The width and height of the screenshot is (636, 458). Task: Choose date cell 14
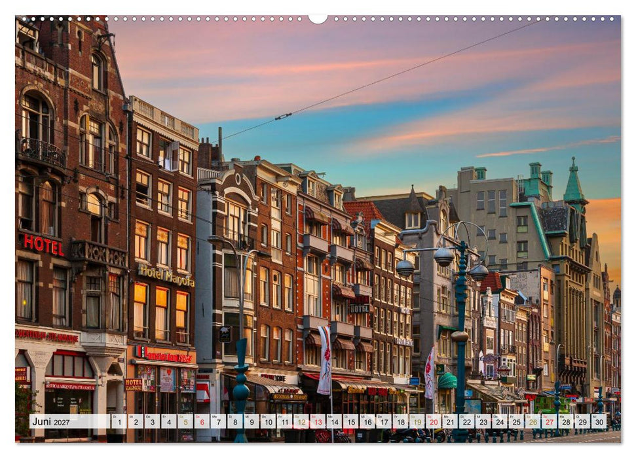tap(335, 421)
